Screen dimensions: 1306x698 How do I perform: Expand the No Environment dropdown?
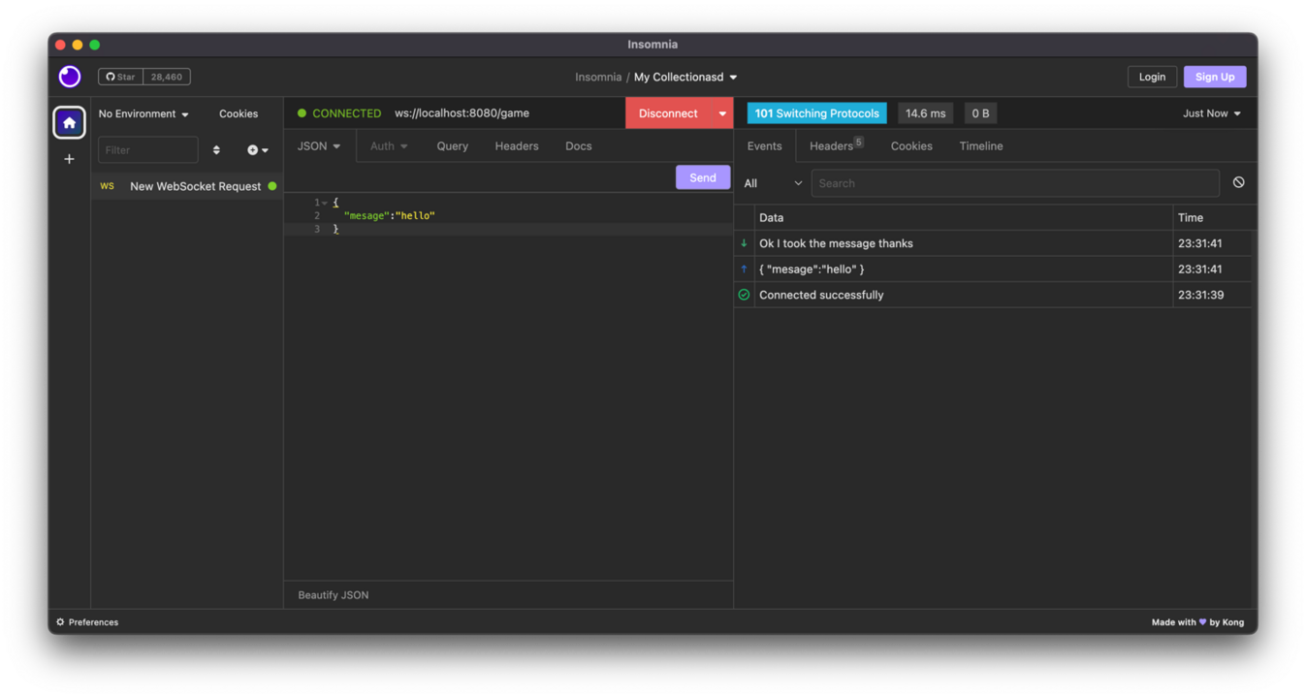pos(143,114)
